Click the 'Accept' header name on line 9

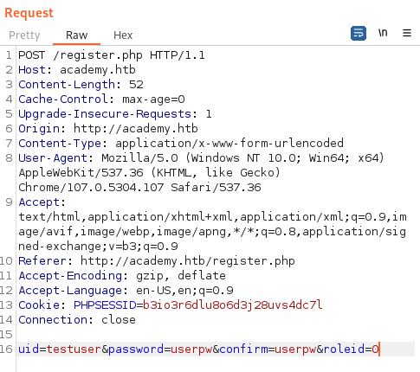[39, 202]
